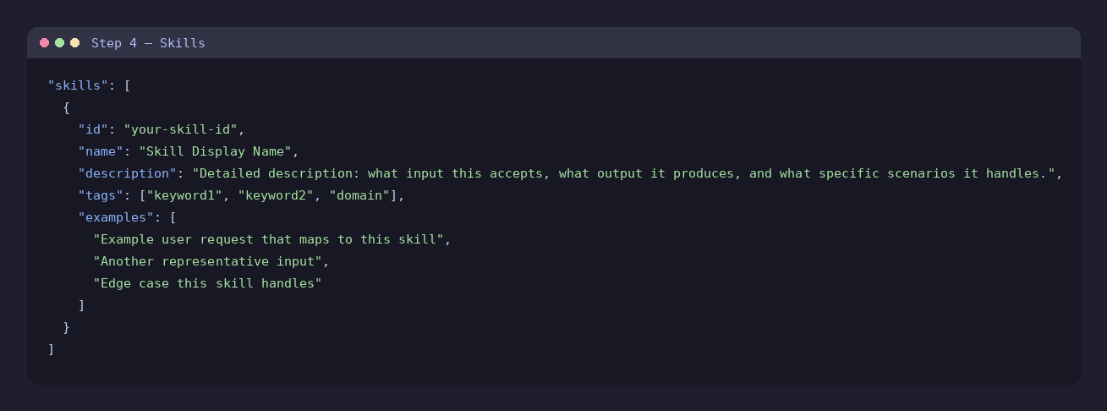Select the "your-skill-id" value
The image size is (1107, 411).
181,129
